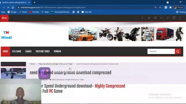This screenshot has height=104, width=186.
Task: Open the GAMES menu item
Action: (28, 51)
